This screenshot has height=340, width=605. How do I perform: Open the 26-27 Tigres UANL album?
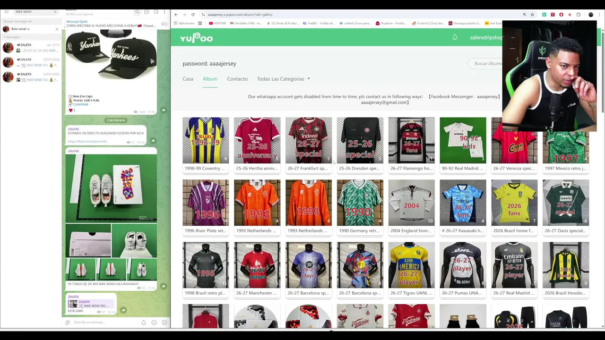[411, 269]
